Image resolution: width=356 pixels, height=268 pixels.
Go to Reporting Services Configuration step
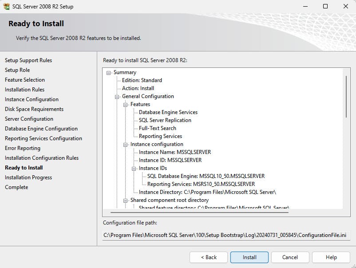tap(44, 138)
